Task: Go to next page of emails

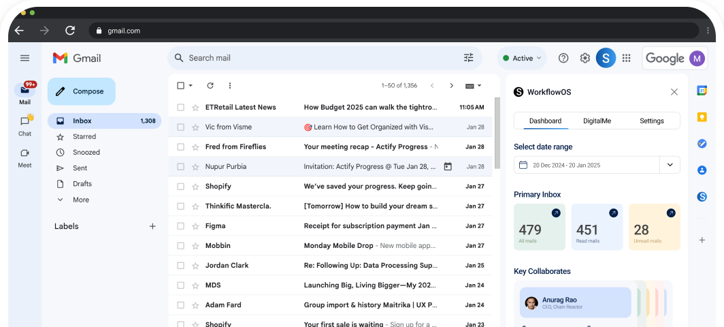Action: 452,86
